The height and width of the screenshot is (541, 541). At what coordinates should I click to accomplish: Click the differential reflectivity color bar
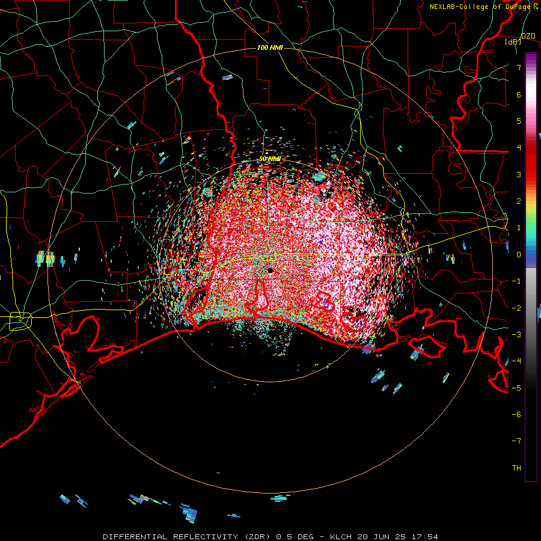tap(531, 267)
